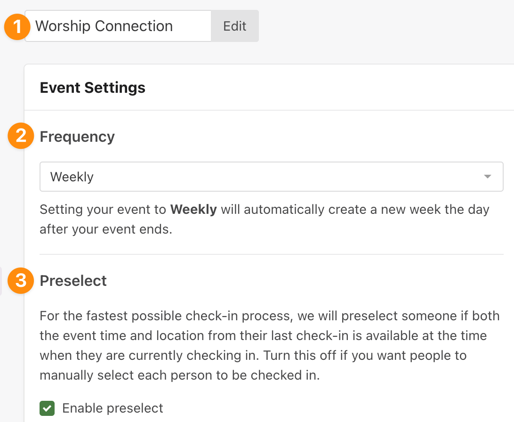Click the preselect explanation paragraph
This screenshot has width=514, height=422.
pos(269,345)
